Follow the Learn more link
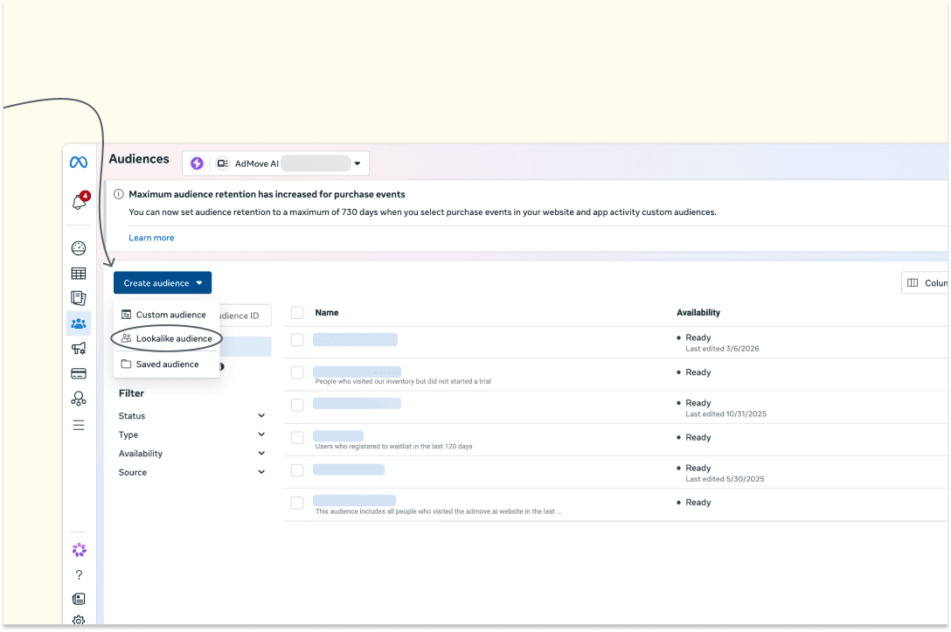951x632 pixels. point(151,238)
